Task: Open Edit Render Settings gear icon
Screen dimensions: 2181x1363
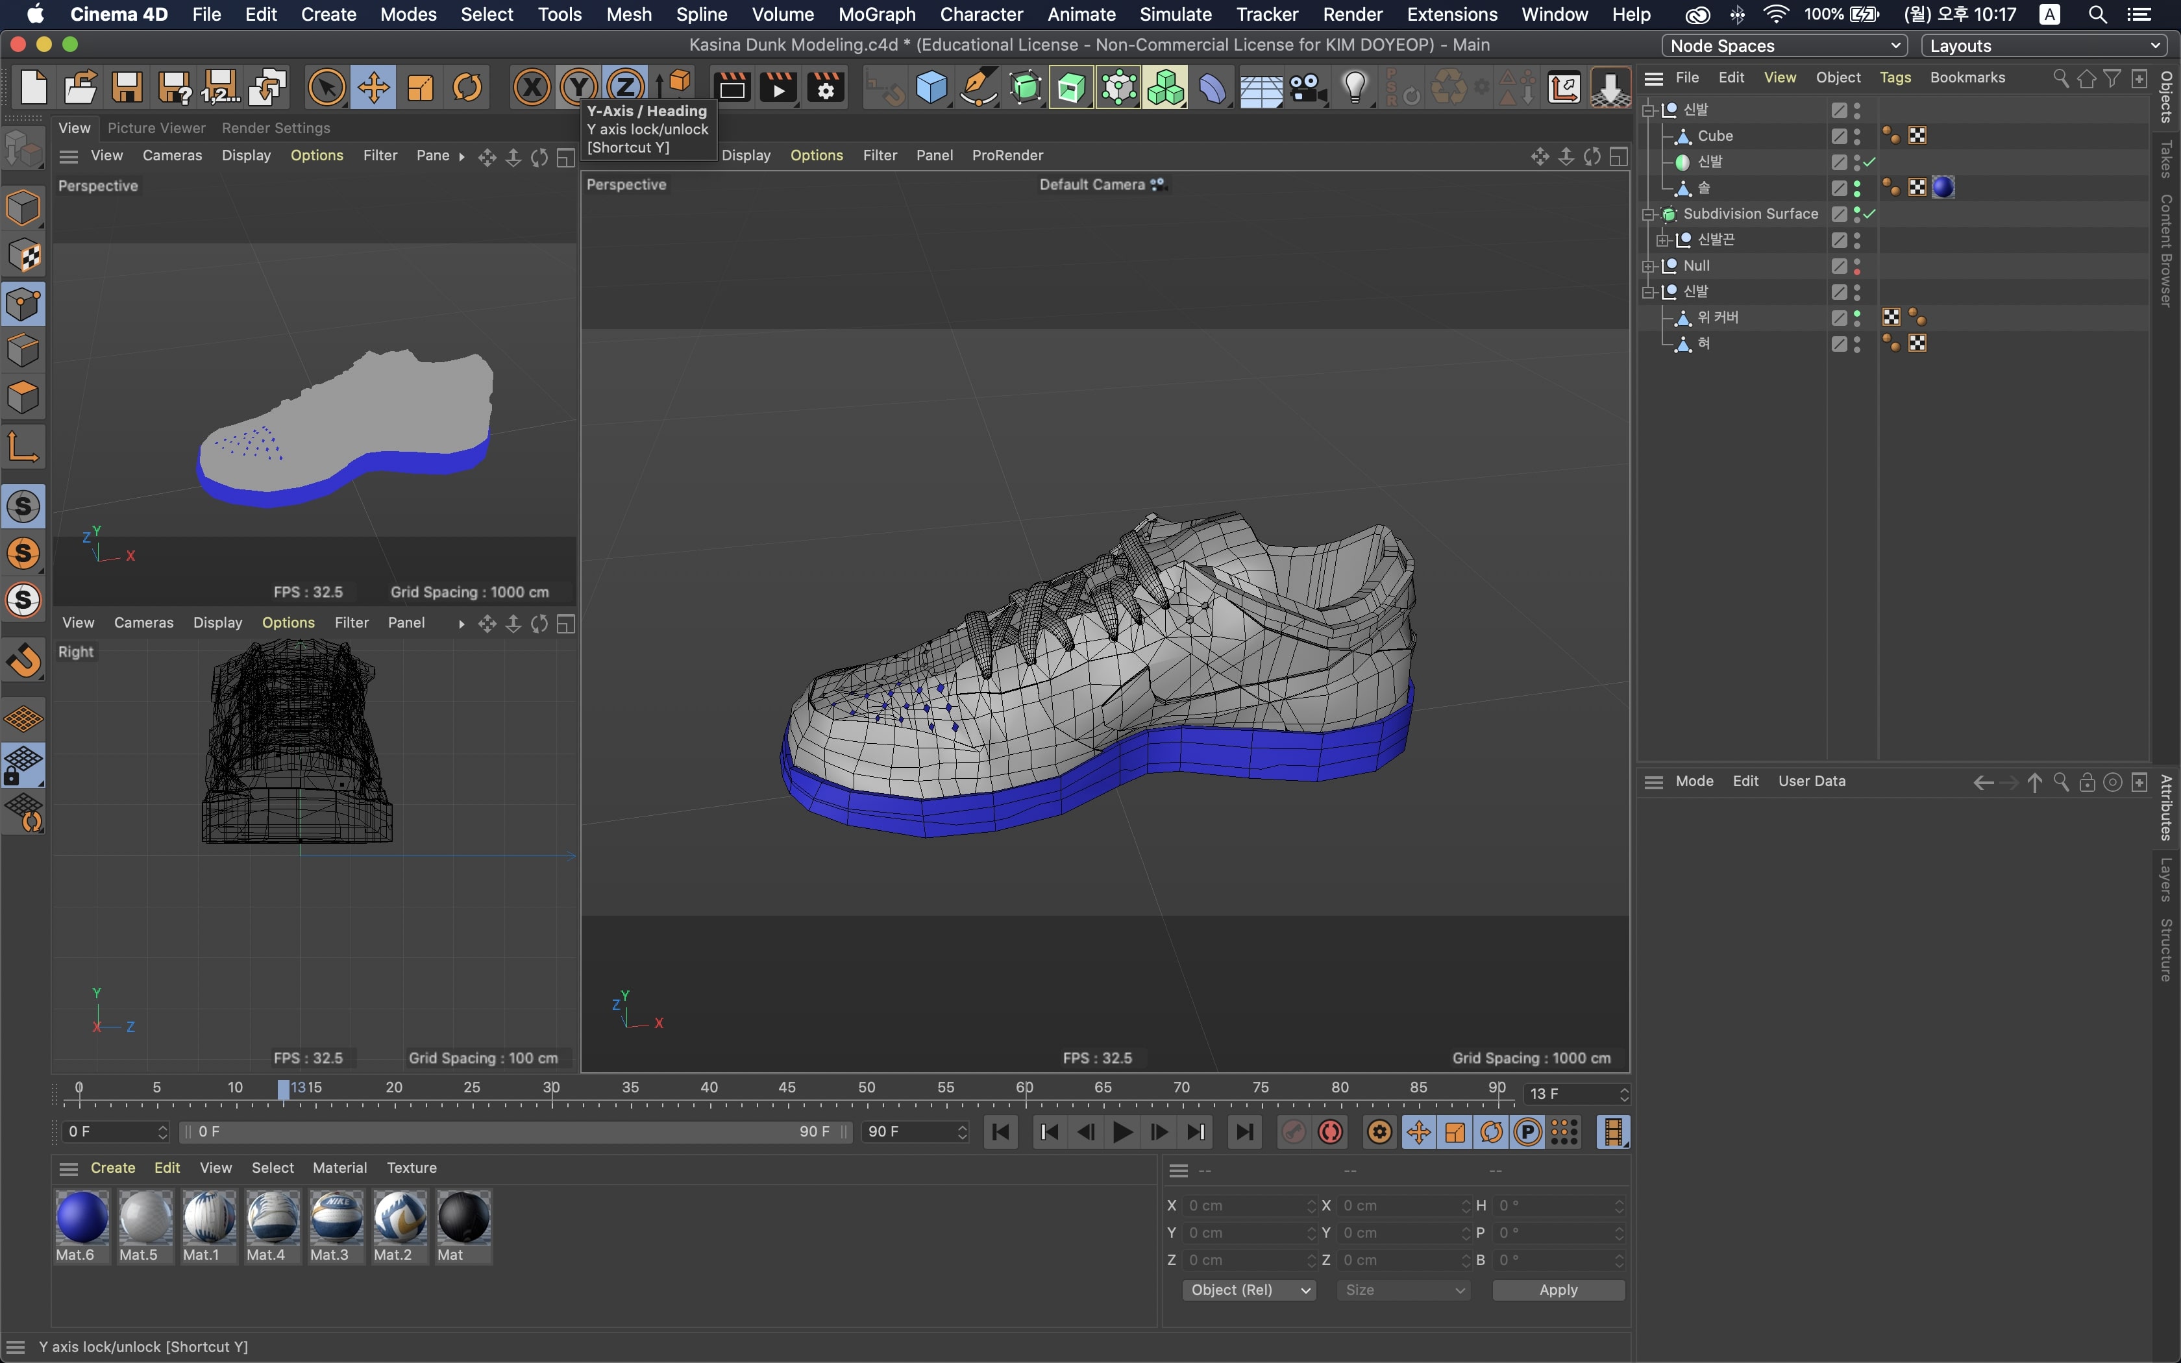Action: click(824, 88)
